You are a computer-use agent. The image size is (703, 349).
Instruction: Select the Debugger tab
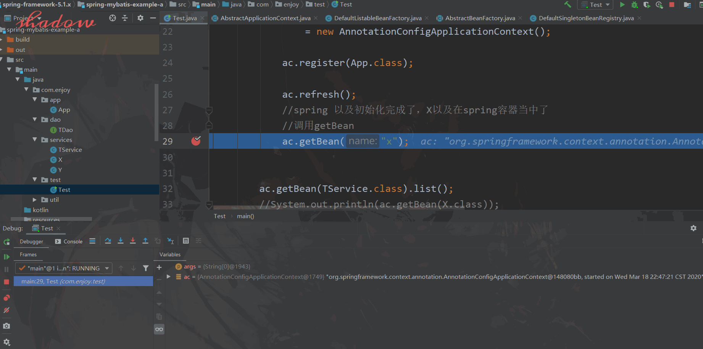pyautogui.click(x=31, y=241)
